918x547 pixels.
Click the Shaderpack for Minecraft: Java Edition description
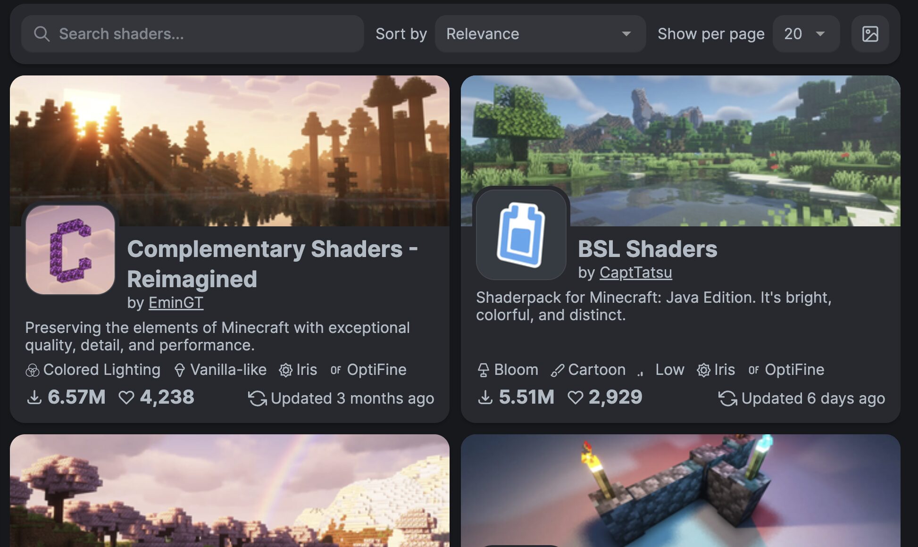tap(654, 306)
